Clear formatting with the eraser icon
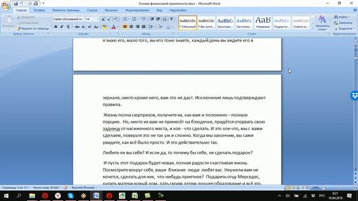The width and height of the screenshot is (358, 201). (116, 20)
